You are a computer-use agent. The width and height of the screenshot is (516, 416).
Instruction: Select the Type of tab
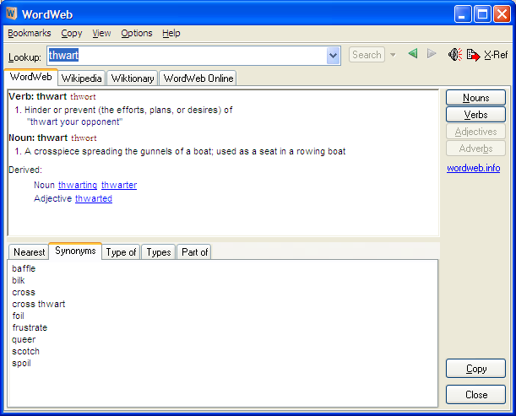tap(121, 252)
